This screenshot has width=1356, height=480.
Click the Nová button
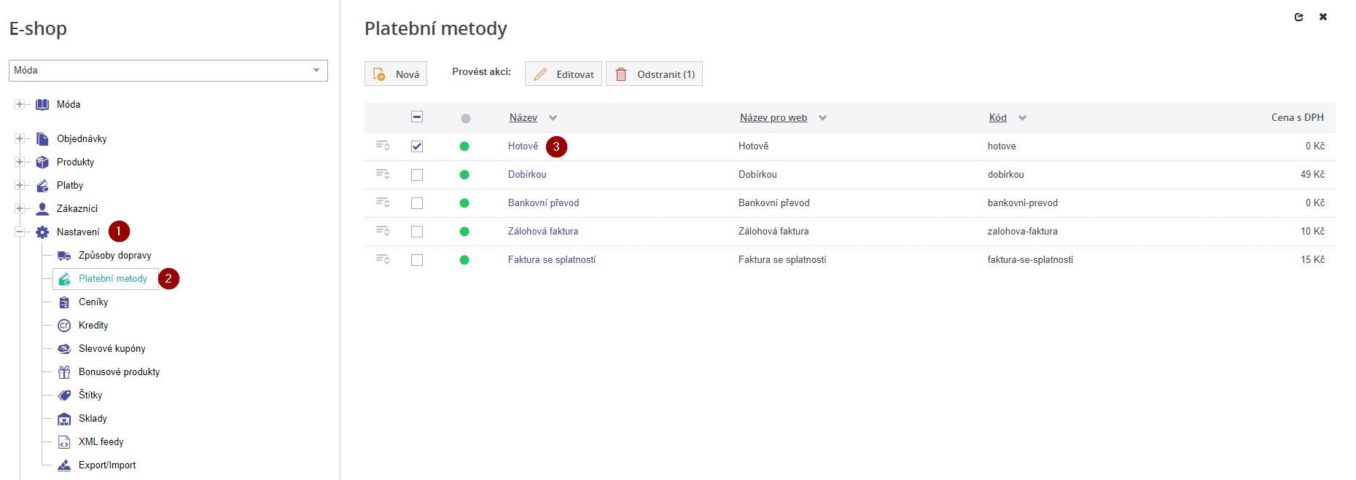click(396, 74)
